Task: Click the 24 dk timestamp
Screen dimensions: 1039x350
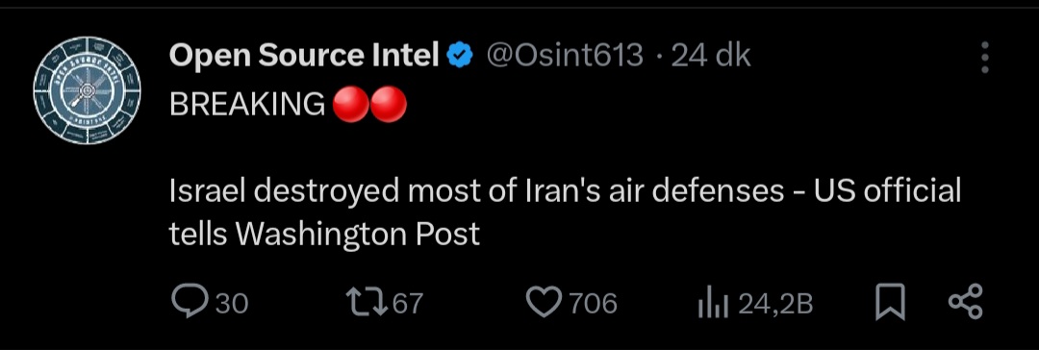Action: click(x=711, y=56)
